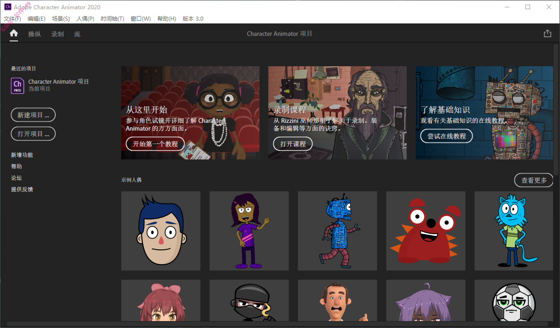This screenshot has width=560, height=328.
Task: Open the 场景(S) menu
Action: point(61,19)
